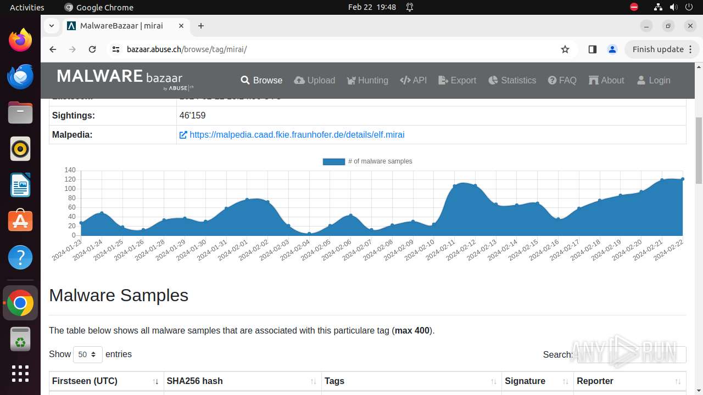703x395 pixels.
Task: Click the 2024-02-11 chart data point
Action: (x=455, y=186)
